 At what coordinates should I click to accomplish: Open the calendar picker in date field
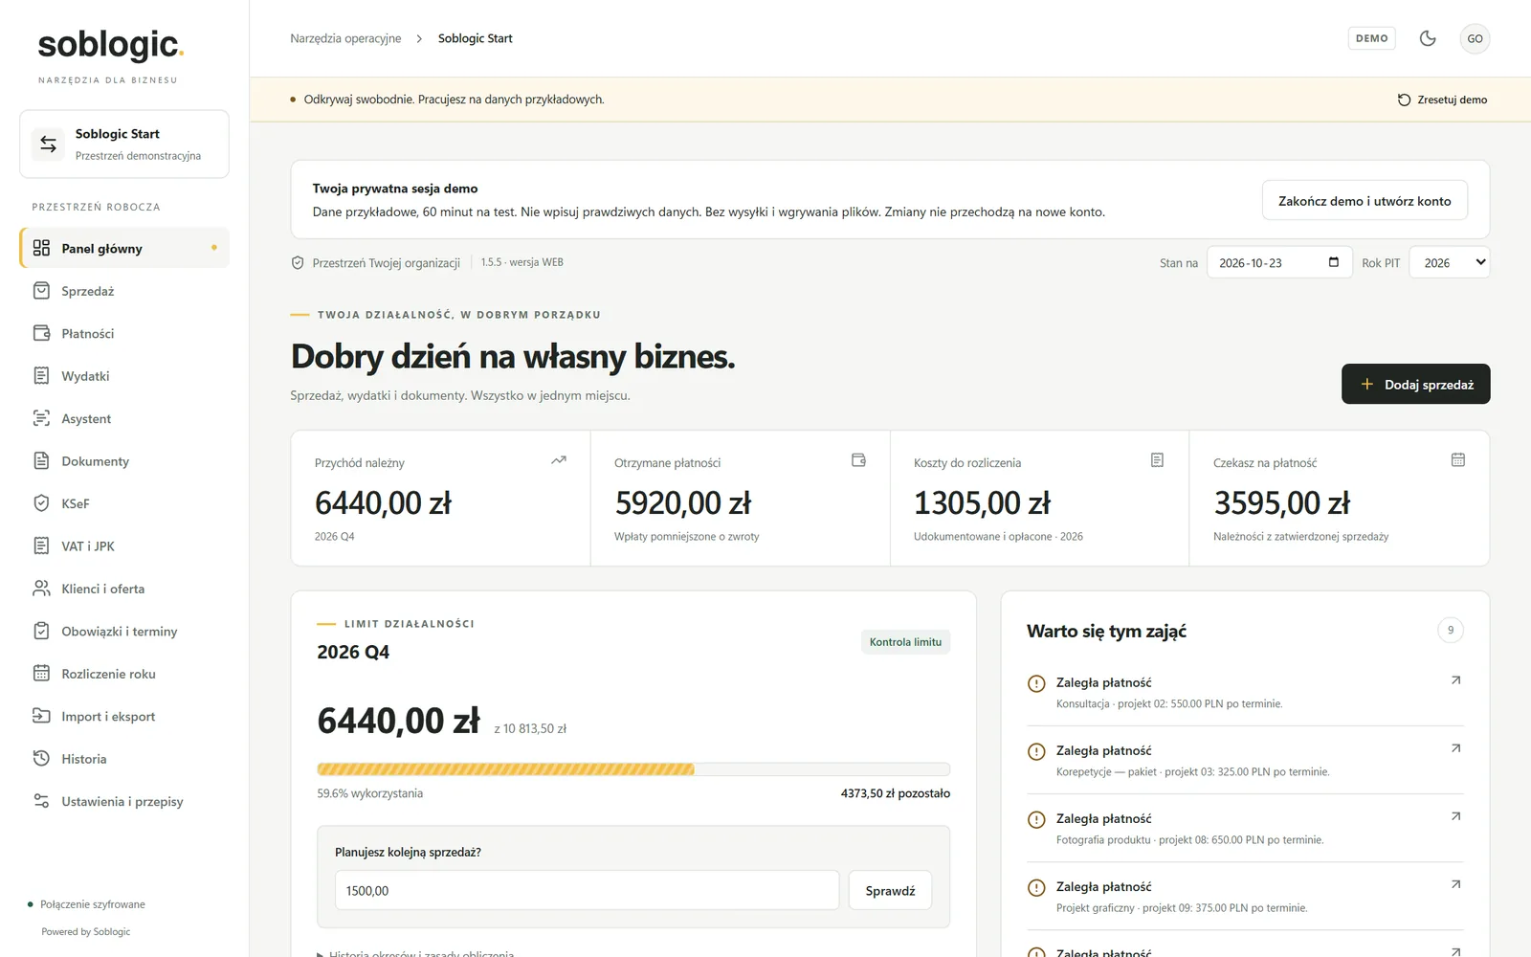pyautogui.click(x=1334, y=262)
